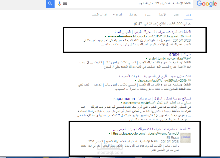Click the green arab4.tumblrvip.com URL text
This screenshot has height=158, width=220.
point(170,58)
